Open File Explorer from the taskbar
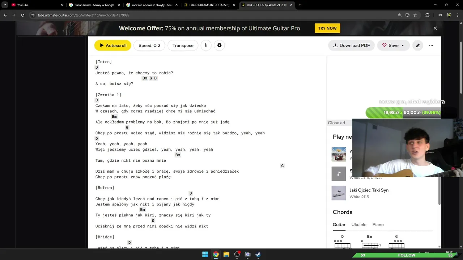The height and width of the screenshot is (260, 463). [x=226, y=254]
